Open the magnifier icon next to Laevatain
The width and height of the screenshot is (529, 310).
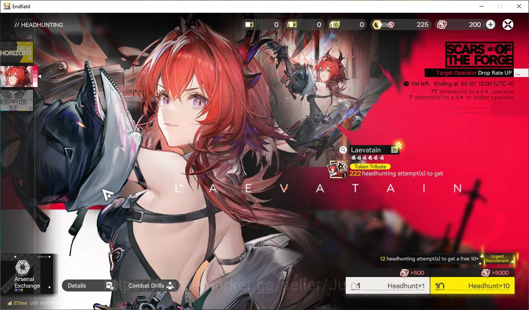pos(343,150)
